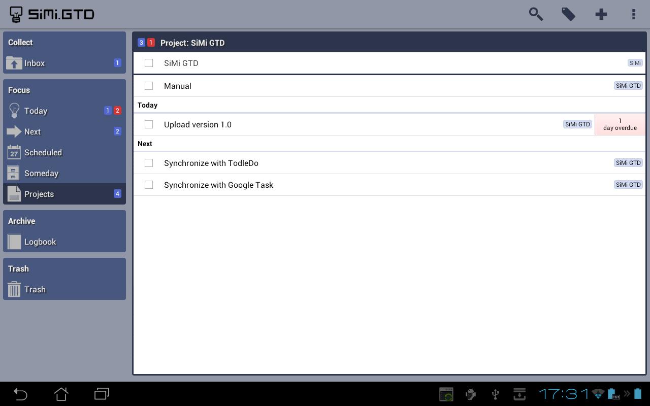
Task: Open the Logbook archive
Action: 64,242
